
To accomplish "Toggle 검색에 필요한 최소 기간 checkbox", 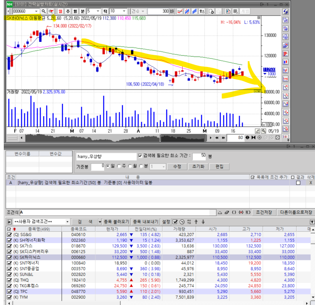I will [x=140, y=156].
